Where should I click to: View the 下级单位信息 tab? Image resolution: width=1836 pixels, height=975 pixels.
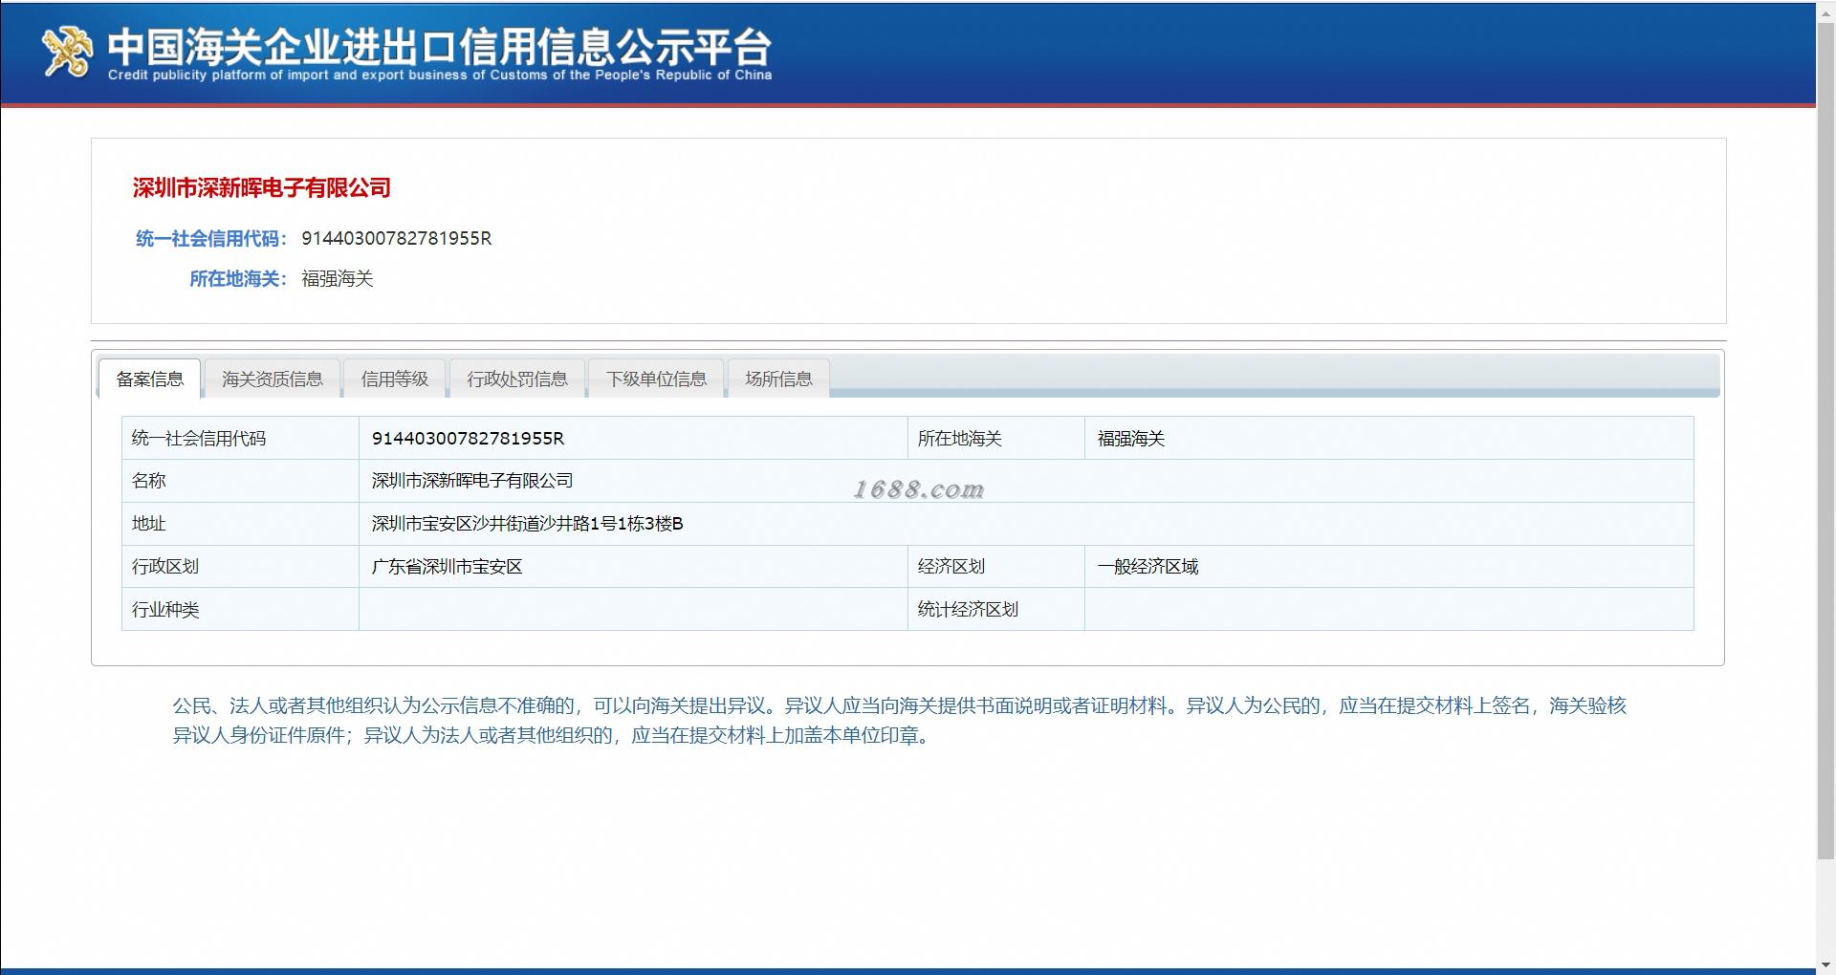657,379
